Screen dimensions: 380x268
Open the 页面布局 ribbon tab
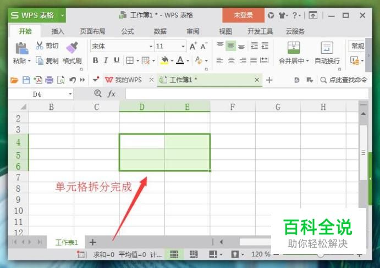(92, 31)
